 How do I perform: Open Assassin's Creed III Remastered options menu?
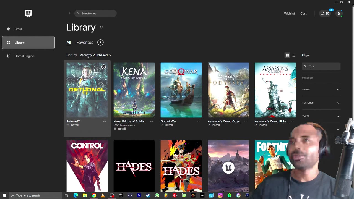coord(293,121)
